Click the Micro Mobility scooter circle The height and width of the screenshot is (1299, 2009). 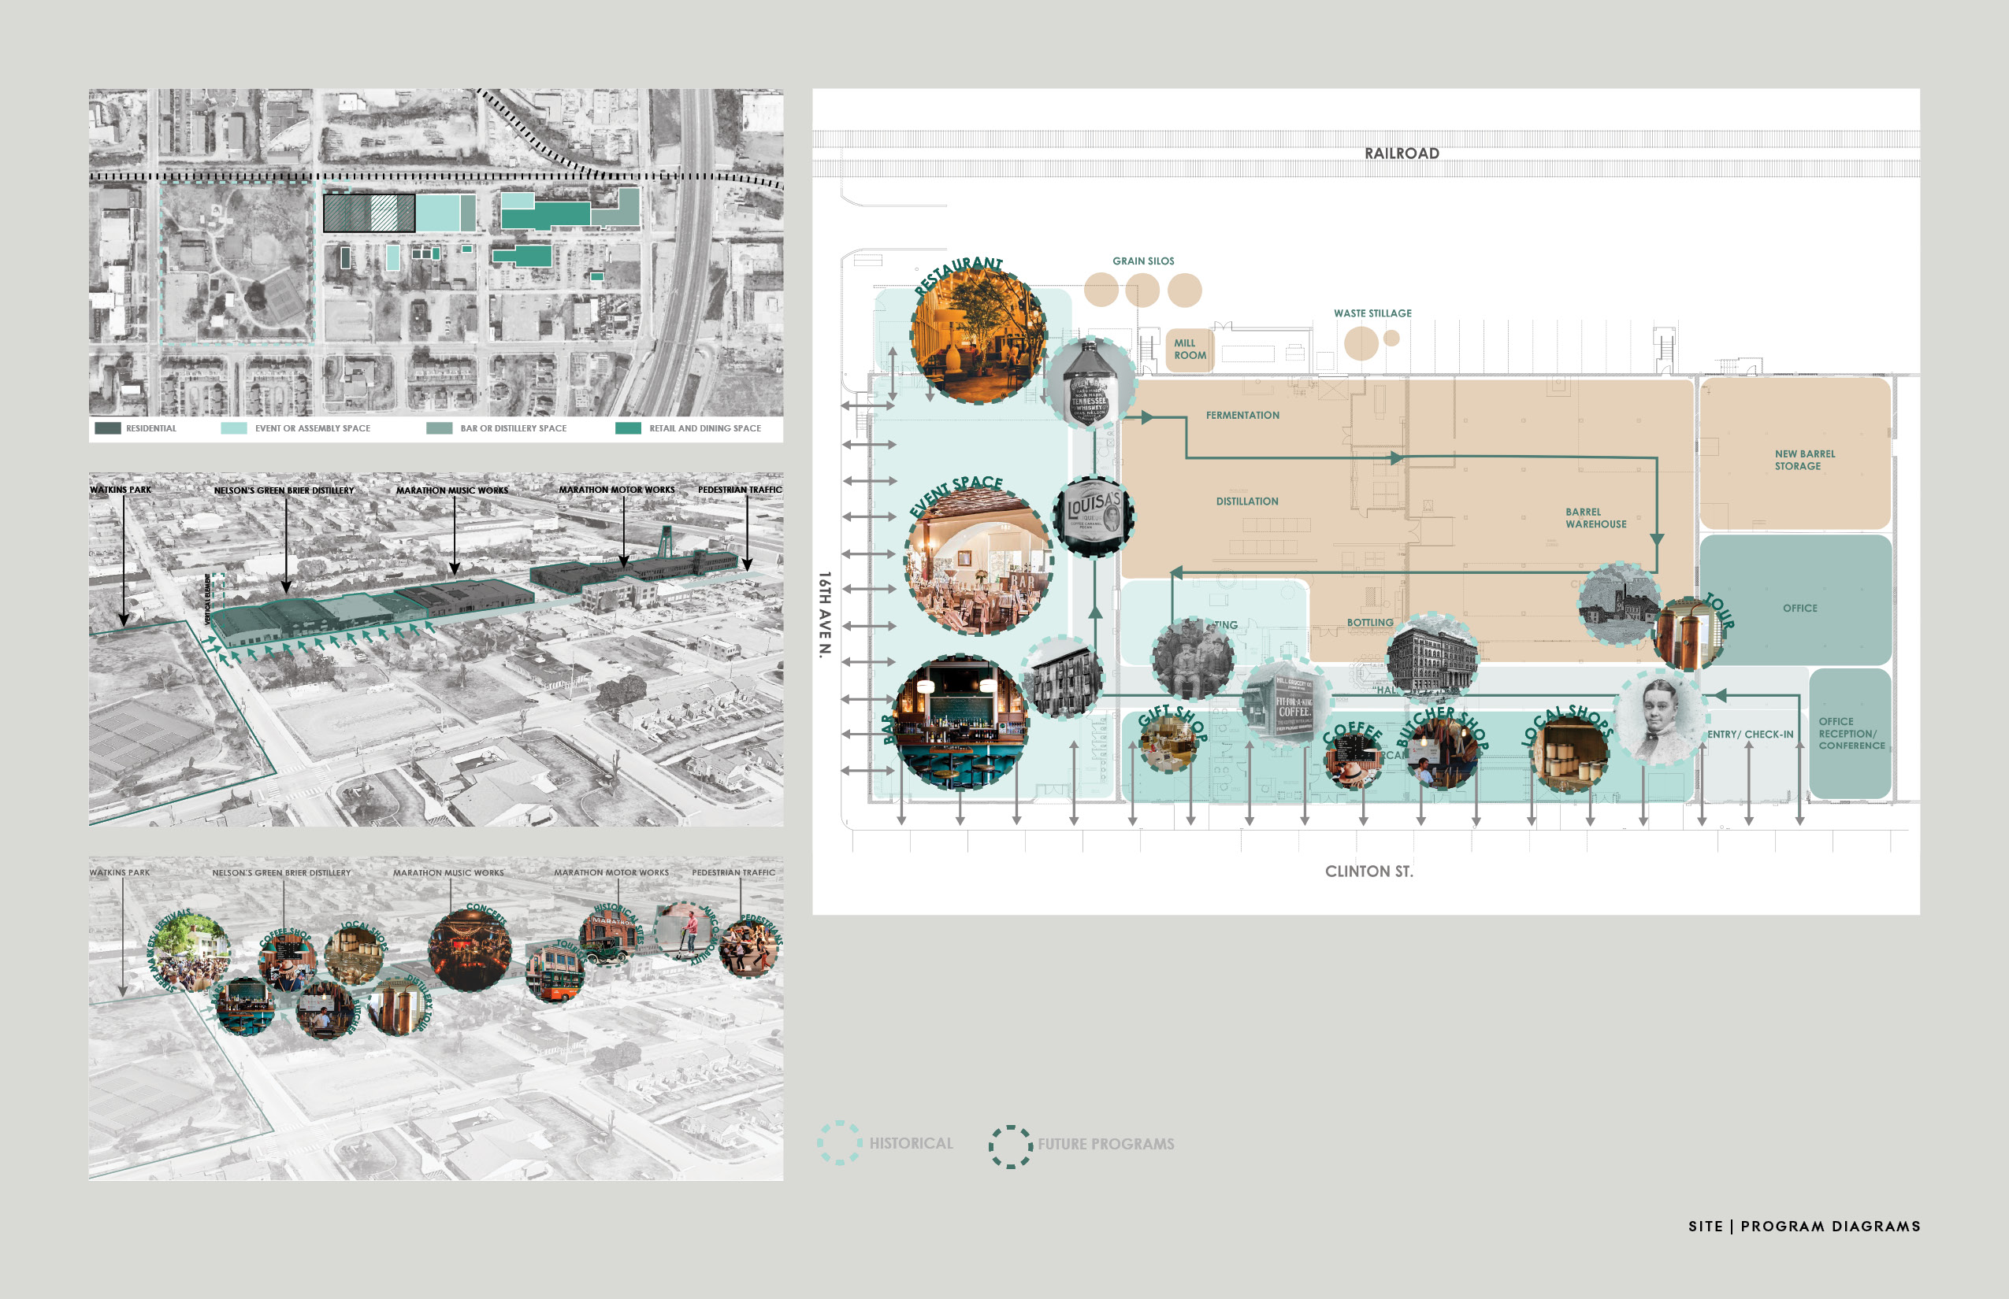(685, 931)
